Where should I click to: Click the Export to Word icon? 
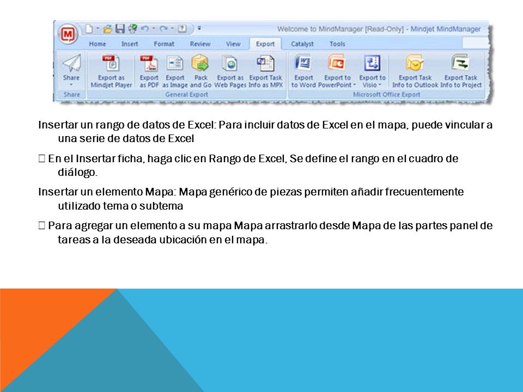303,62
